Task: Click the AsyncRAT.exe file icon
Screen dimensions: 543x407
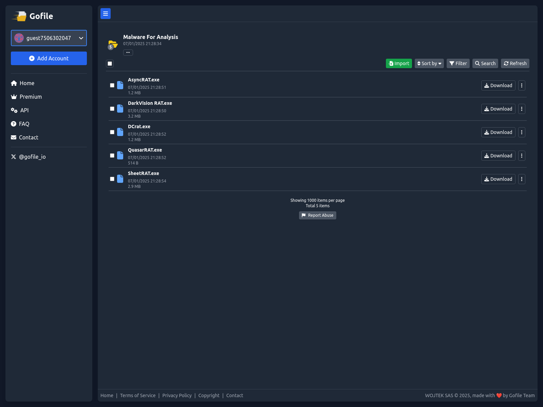Action: pos(120,85)
